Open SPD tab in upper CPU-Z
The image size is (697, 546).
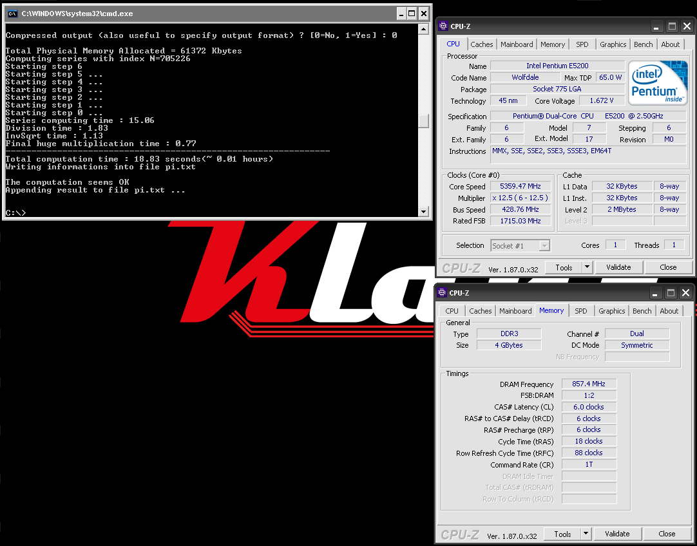(582, 44)
